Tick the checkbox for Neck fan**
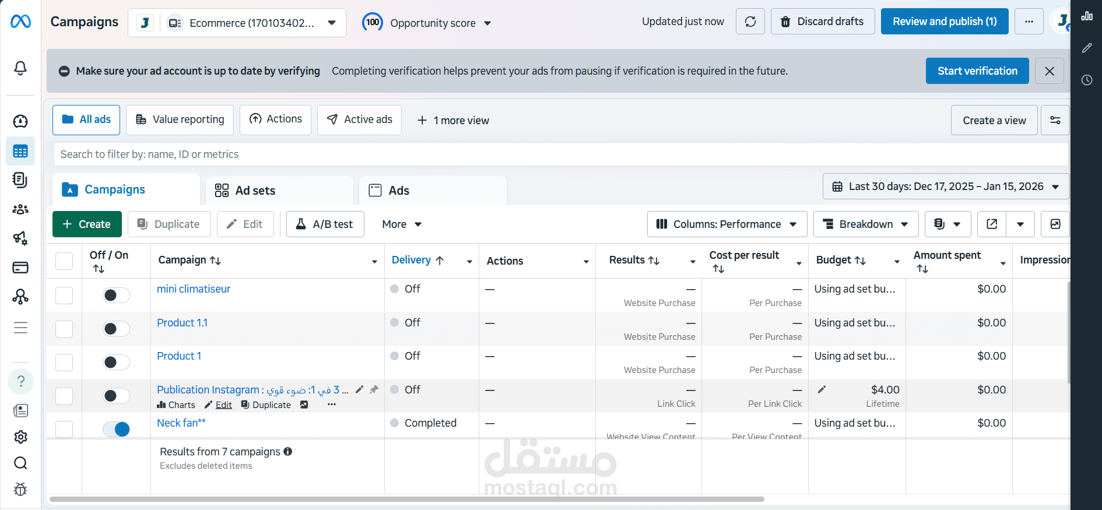This screenshot has height=510, width=1102. (64, 430)
